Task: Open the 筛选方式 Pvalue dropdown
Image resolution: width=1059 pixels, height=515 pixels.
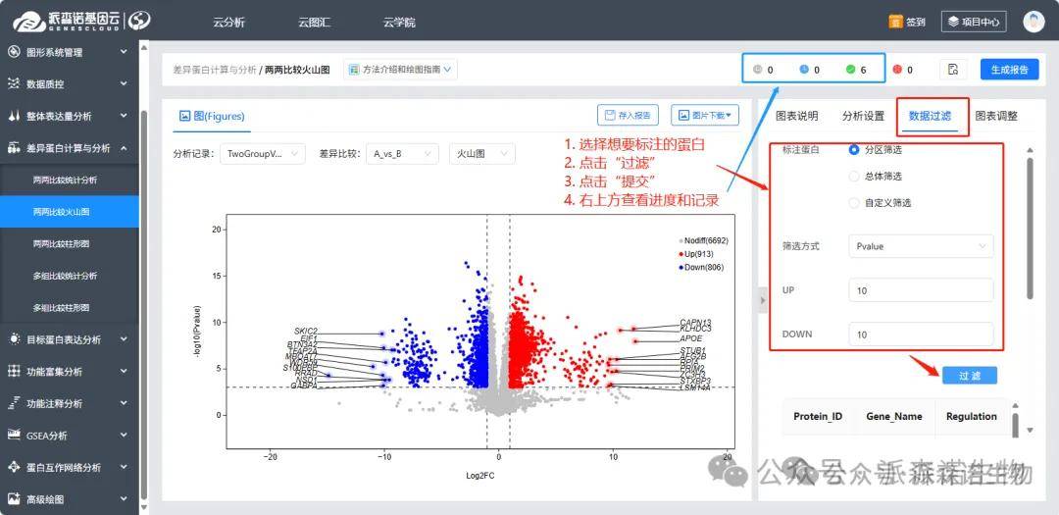Action: coord(920,246)
